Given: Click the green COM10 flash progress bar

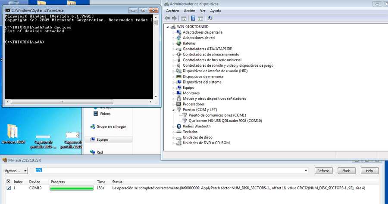Looking at the screenshot, I should 72,188.
